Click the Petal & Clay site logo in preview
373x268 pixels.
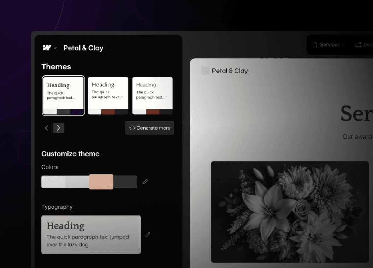pos(225,71)
